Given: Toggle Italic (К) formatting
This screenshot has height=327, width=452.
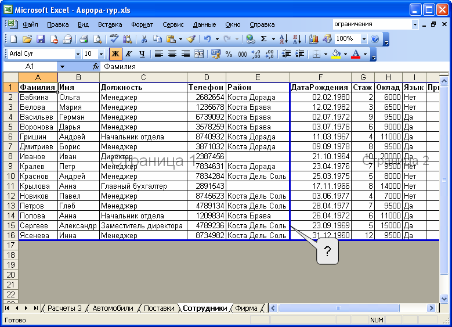Looking at the screenshot, I should tap(129, 54).
